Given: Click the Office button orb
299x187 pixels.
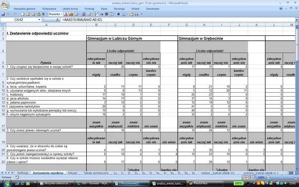Looking at the screenshot, I should tap(5, 5).
